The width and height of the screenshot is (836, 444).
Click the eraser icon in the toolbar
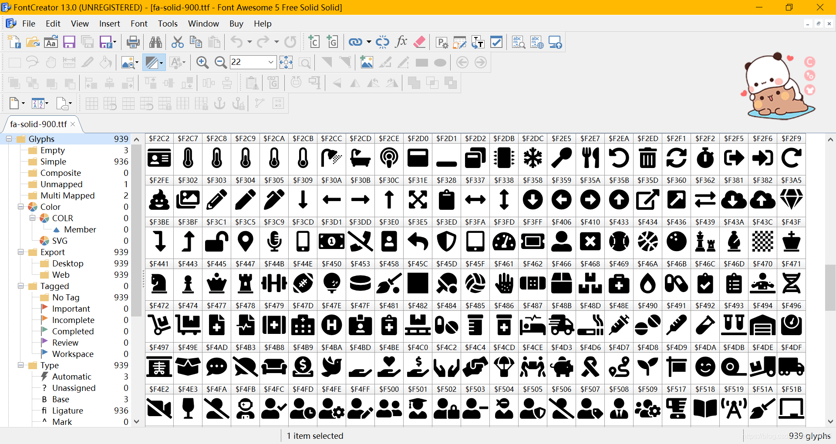pos(419,42)
